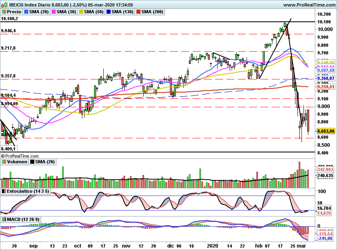Select the SMA (30) indicator label
Screen dimensions: 337x250
click(x=67, y=12)
